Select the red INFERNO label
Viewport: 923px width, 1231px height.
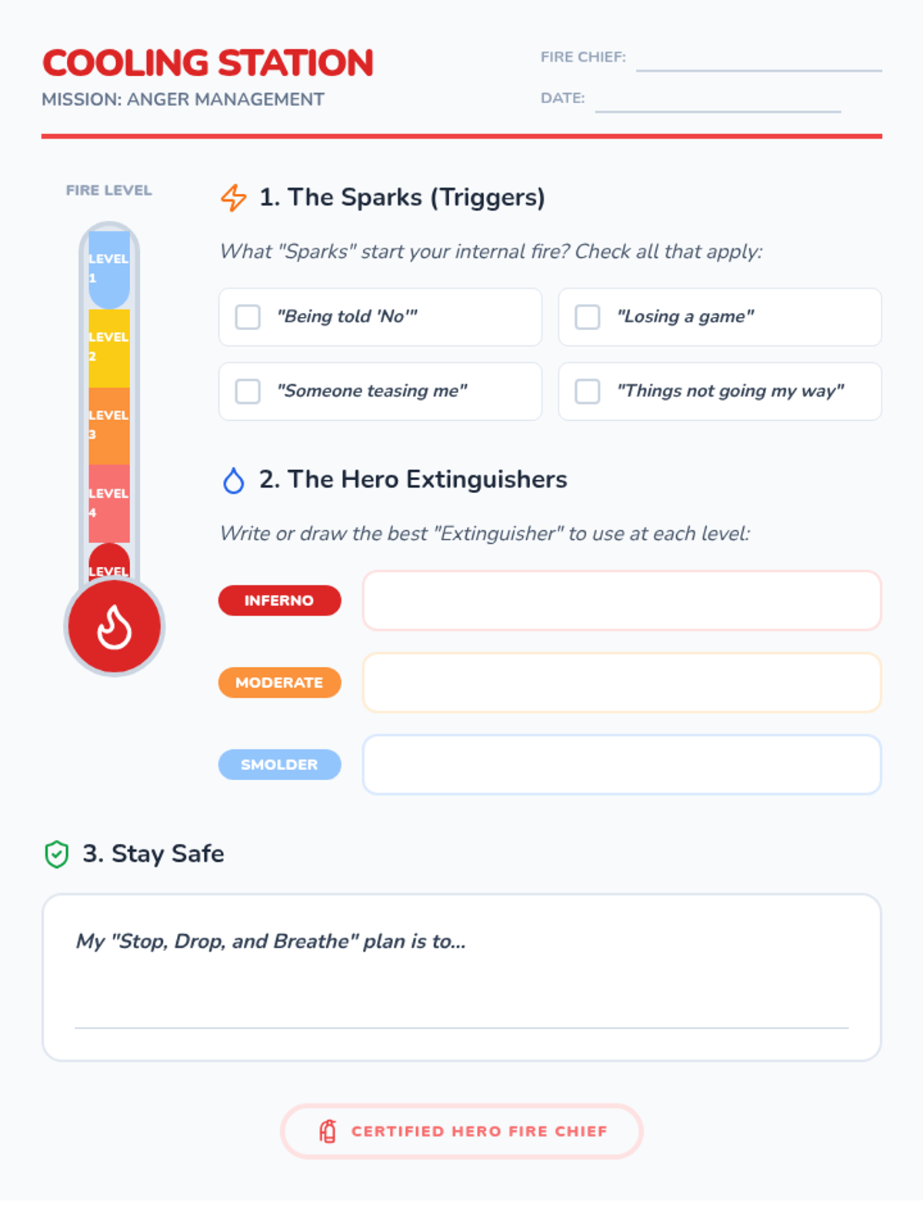click(280, 600)
